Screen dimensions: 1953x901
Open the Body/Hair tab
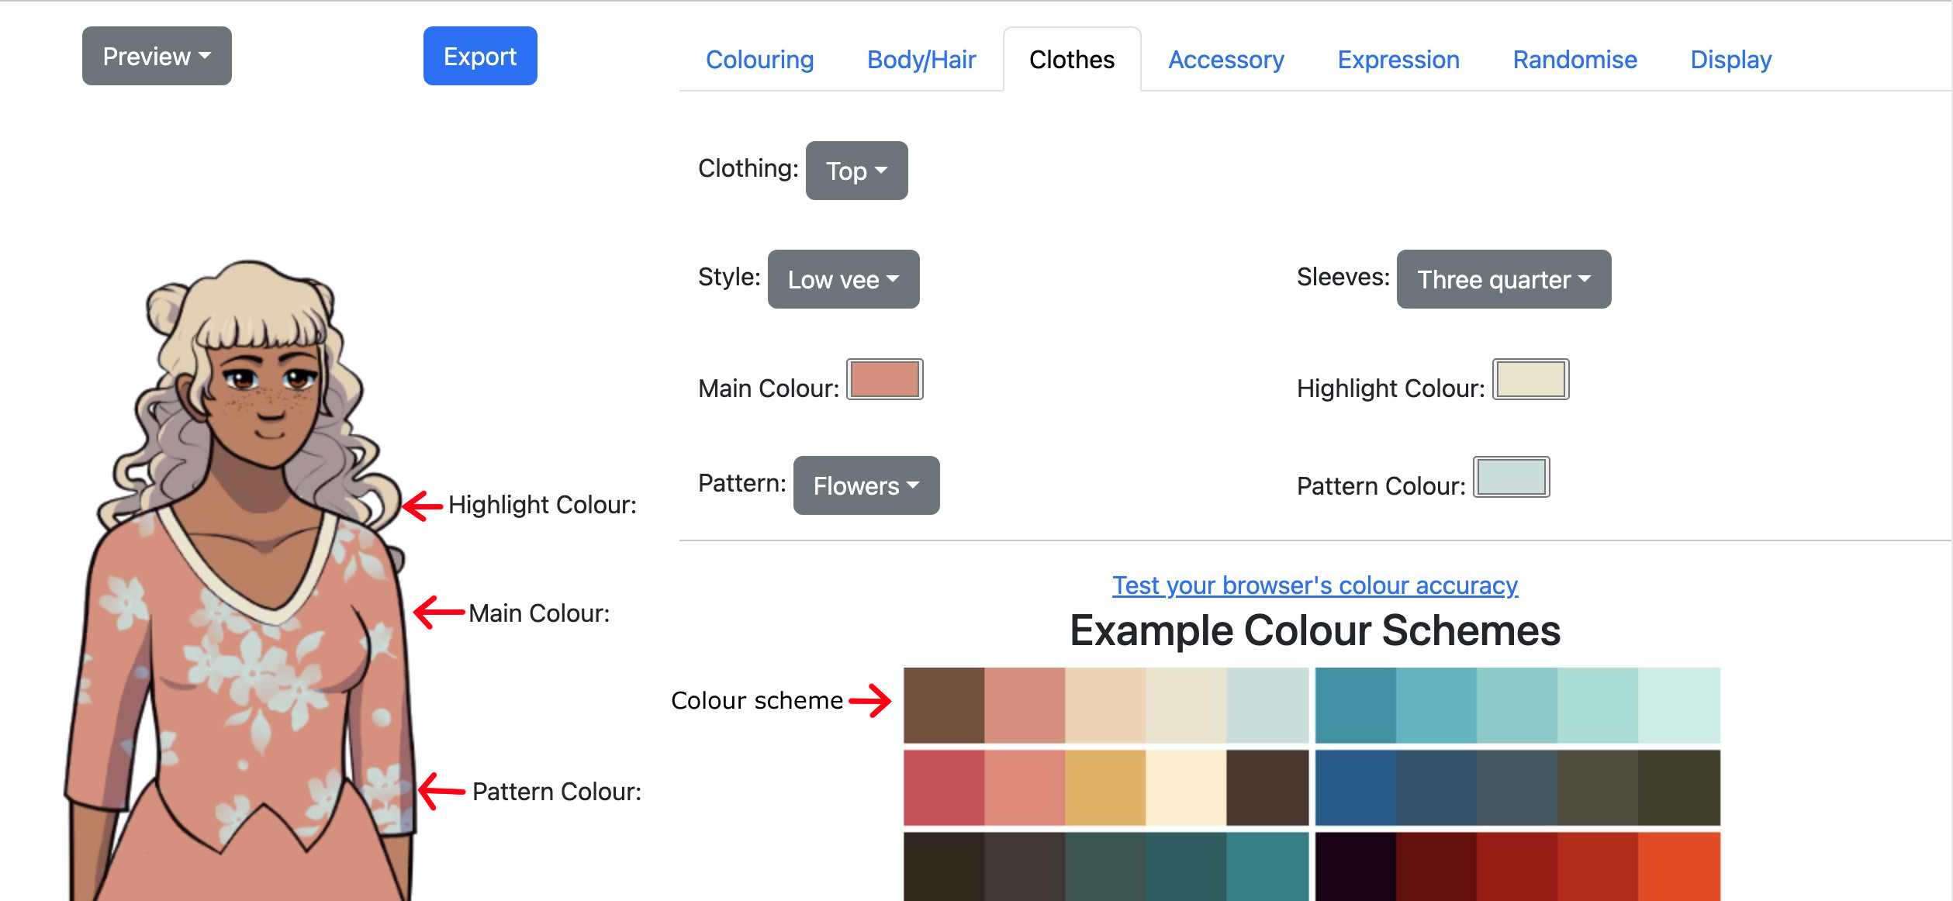coord(921,60)
